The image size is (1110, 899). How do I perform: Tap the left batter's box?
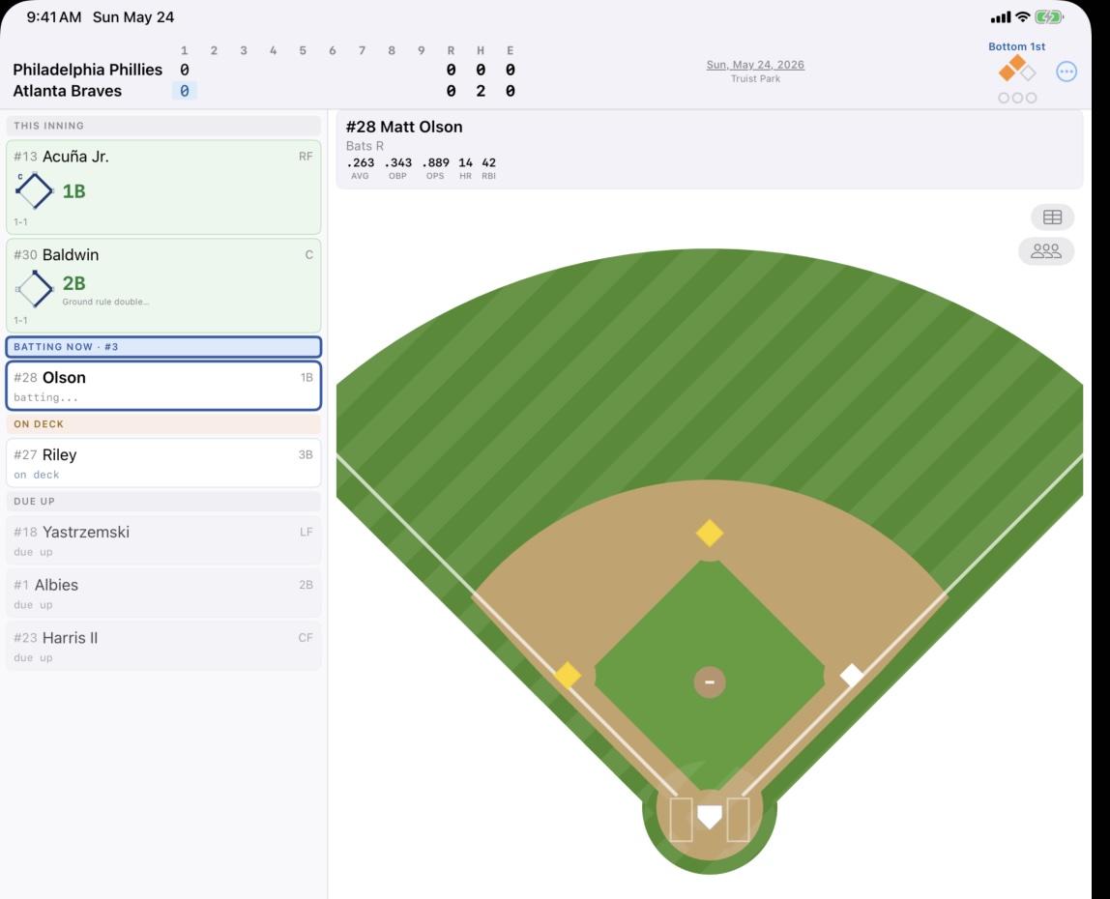tap(681, 820)
